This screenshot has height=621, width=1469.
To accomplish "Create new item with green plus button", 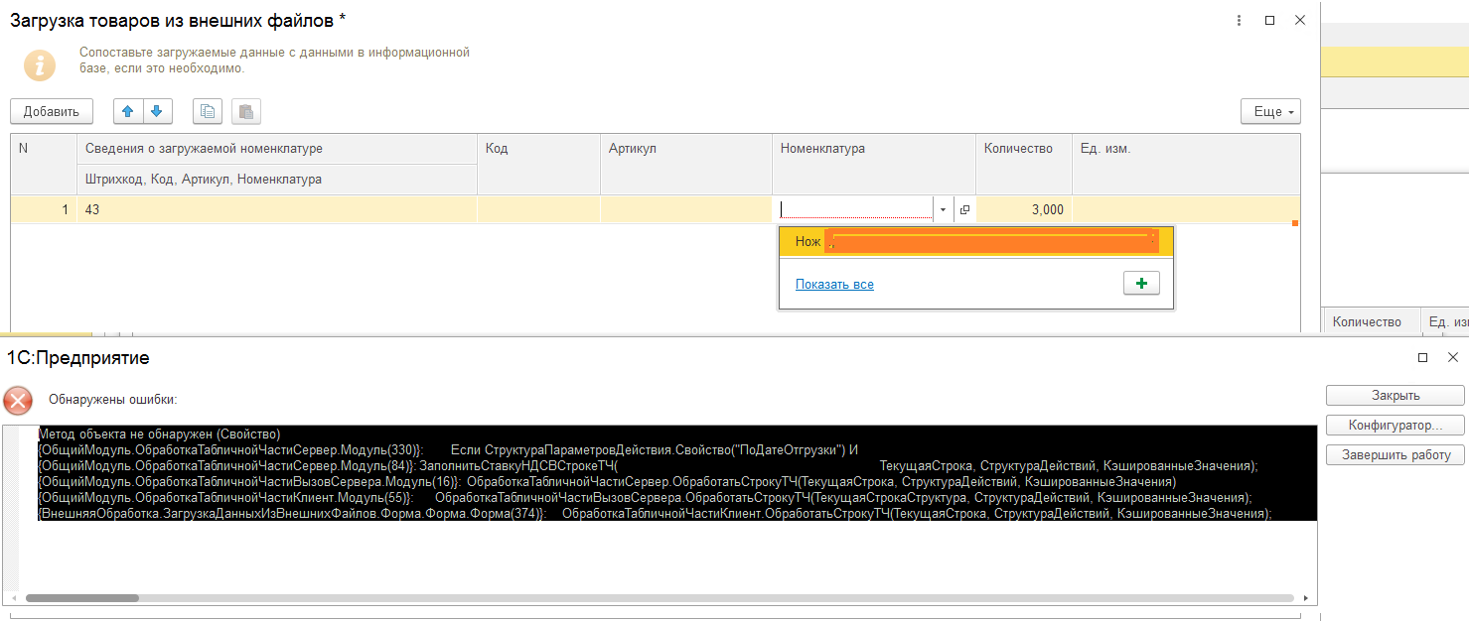I will pos(1141,284).
